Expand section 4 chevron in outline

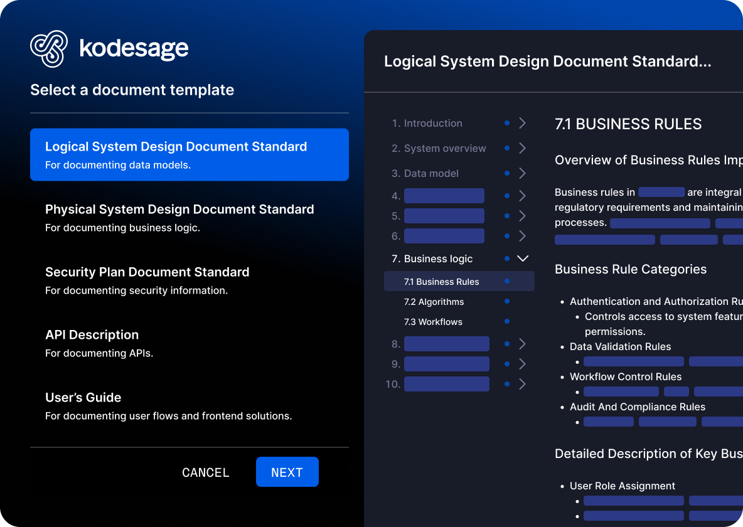click(522, 196)
